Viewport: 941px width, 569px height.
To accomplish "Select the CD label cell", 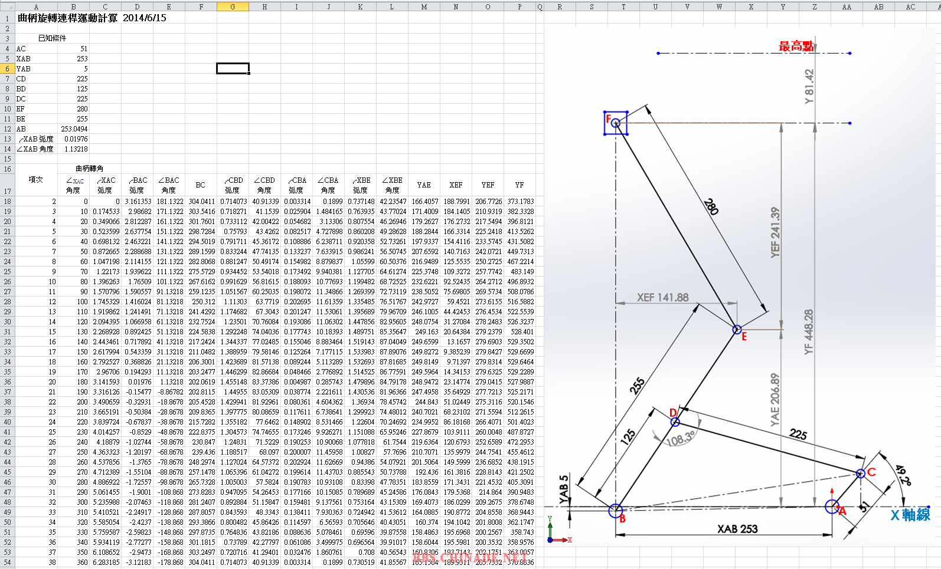I will click(x=36, y=78).
